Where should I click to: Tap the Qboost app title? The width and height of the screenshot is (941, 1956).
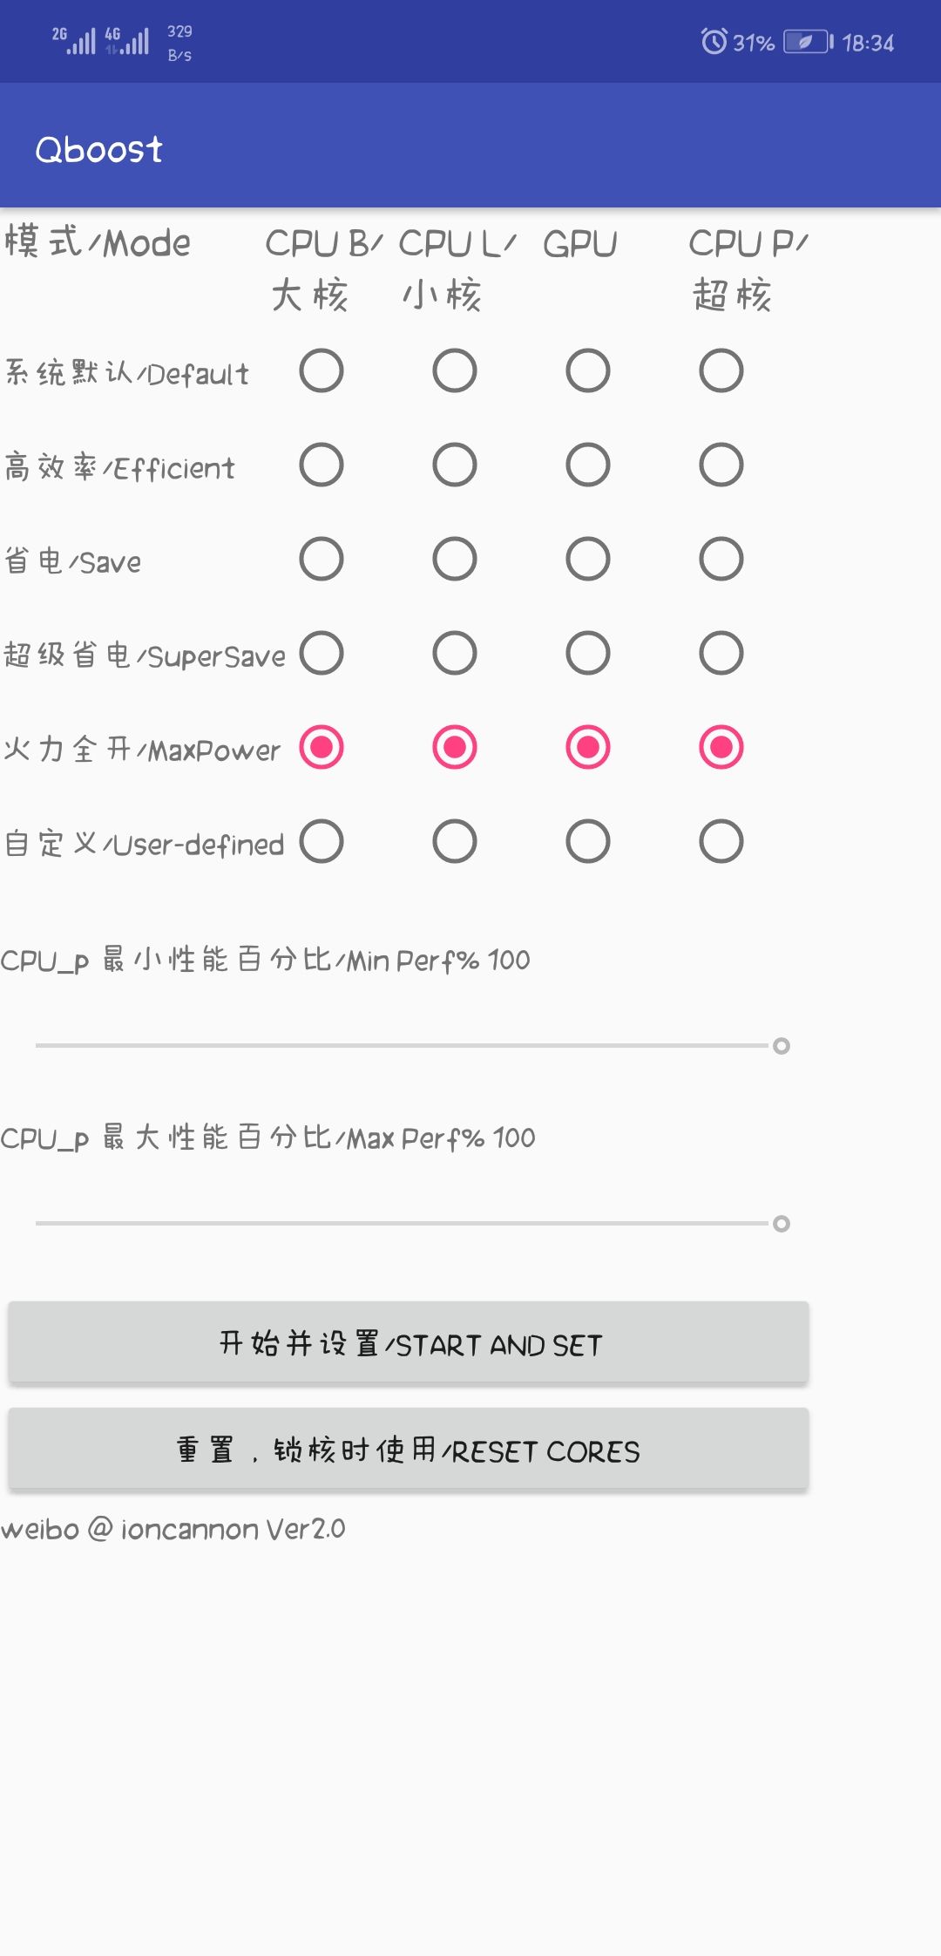tap(99, 150)
